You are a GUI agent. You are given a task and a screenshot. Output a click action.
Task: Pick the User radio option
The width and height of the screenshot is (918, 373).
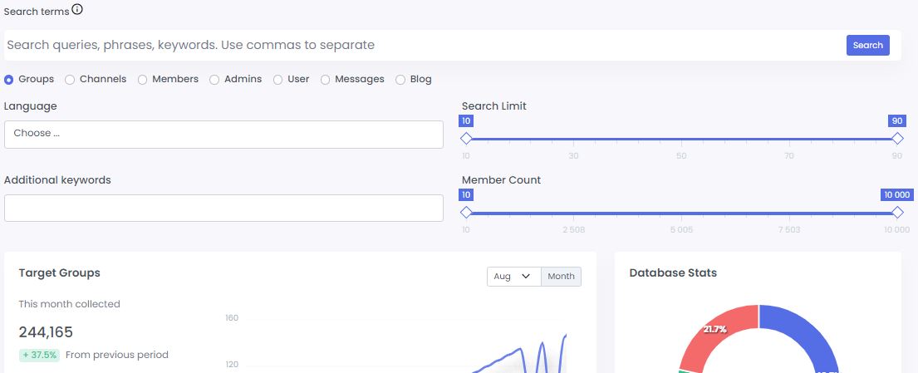[x=278, y=80]
